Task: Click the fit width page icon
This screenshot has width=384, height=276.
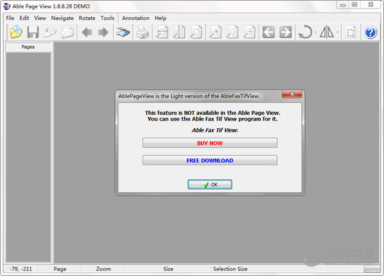Action: point(162,32)
